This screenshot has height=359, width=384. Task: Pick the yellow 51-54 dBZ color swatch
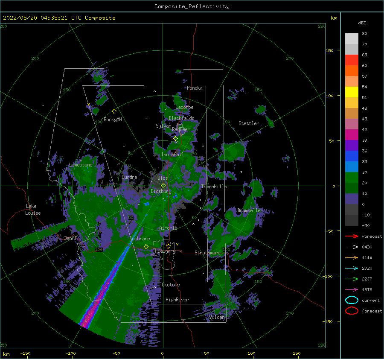click(x=352, y=92)
